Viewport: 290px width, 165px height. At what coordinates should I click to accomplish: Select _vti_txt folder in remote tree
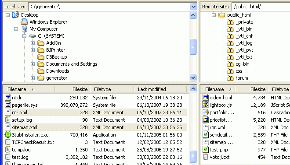244,57
